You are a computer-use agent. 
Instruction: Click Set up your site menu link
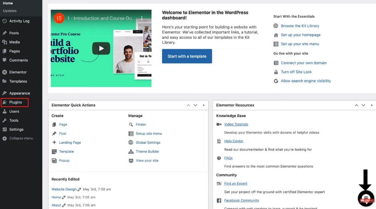pyautogui.click(x=300, y=44)
